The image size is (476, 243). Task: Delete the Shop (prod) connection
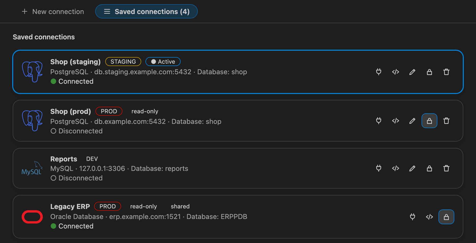446,121
